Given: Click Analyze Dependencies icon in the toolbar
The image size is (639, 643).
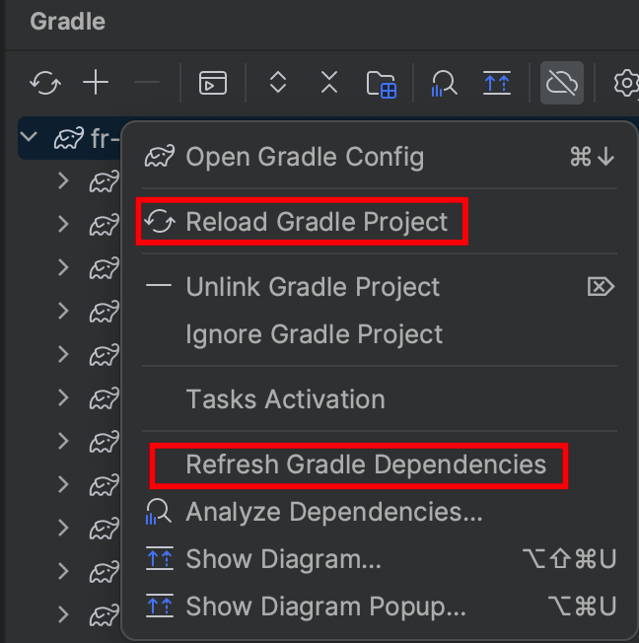Looking at the screenshot, I should 444,84.
